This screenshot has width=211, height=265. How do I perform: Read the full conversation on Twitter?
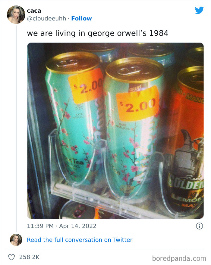coord(80,240)
